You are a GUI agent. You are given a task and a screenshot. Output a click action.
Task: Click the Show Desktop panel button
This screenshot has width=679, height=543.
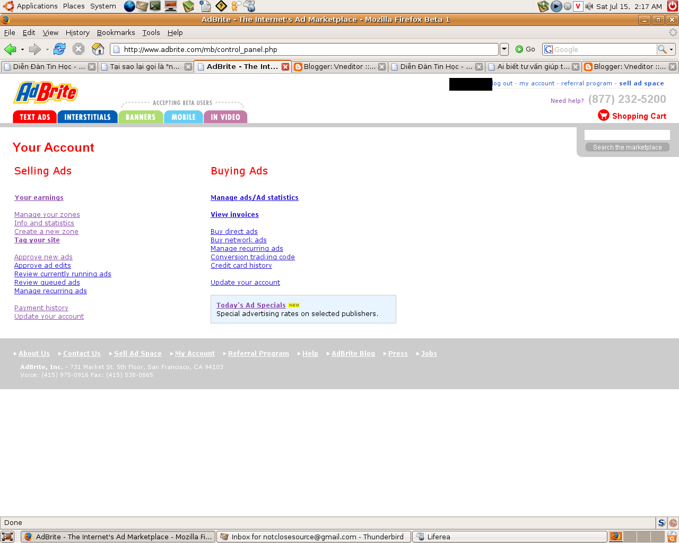[7, 537]
